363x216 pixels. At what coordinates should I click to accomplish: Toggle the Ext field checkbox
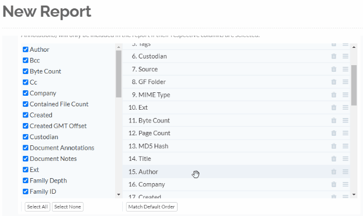[x=26, y=170]
